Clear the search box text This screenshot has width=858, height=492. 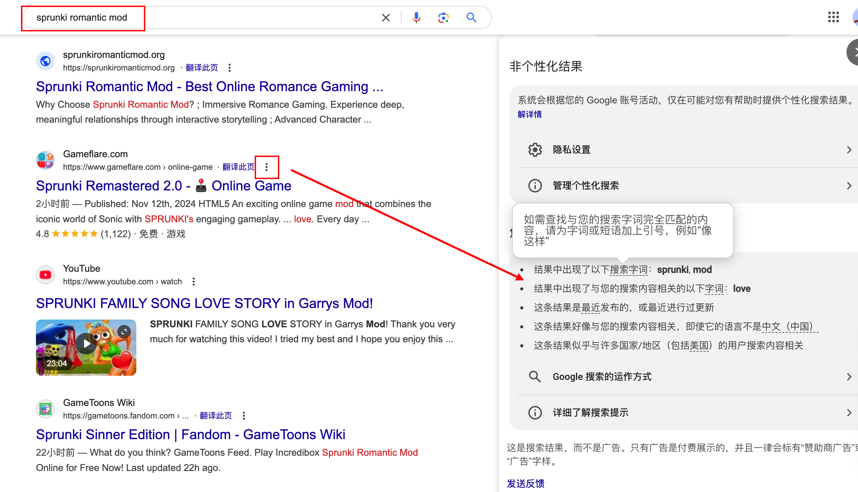[x=386, y=18]
